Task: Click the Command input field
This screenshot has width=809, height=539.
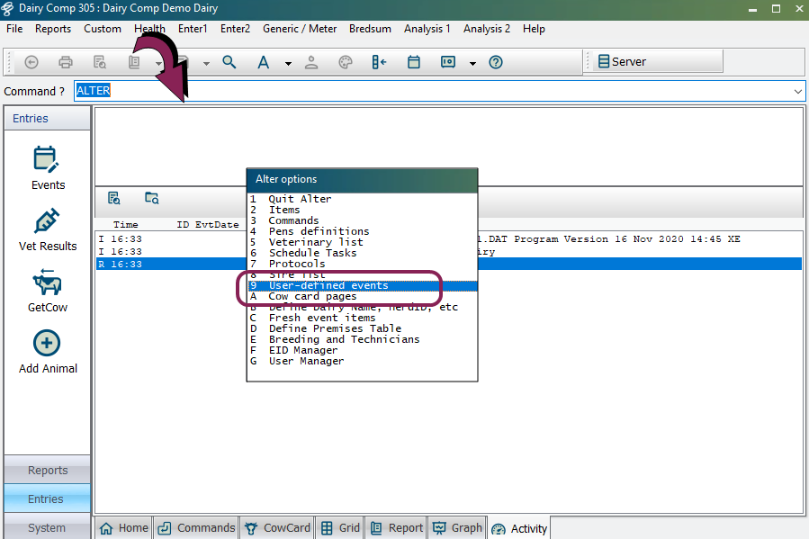Action: (x=439, y=91)
